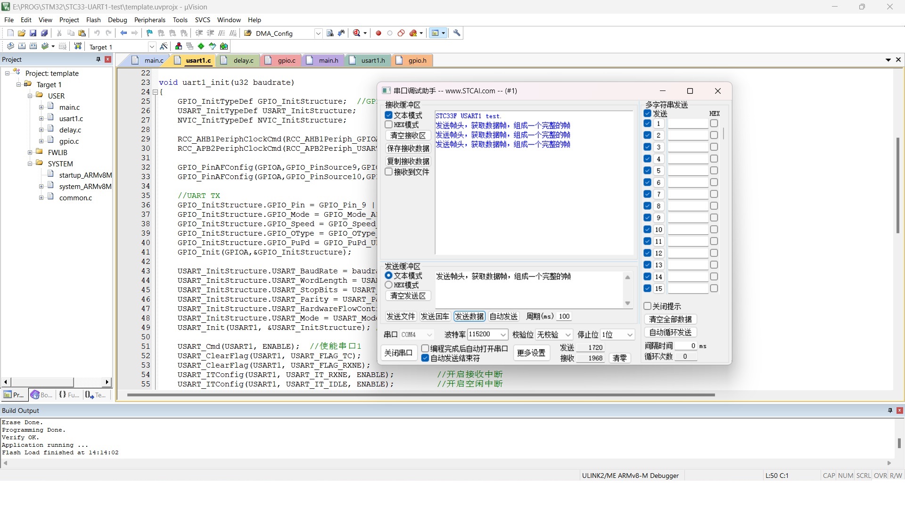Click the 发送数据 button

(469, 316)
